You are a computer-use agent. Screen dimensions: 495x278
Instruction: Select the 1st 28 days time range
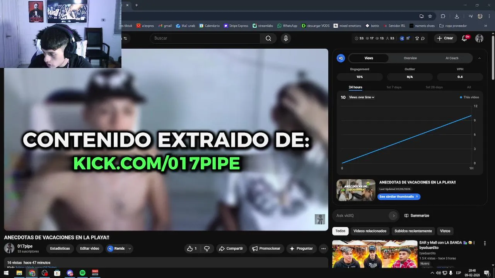(434, 87)
